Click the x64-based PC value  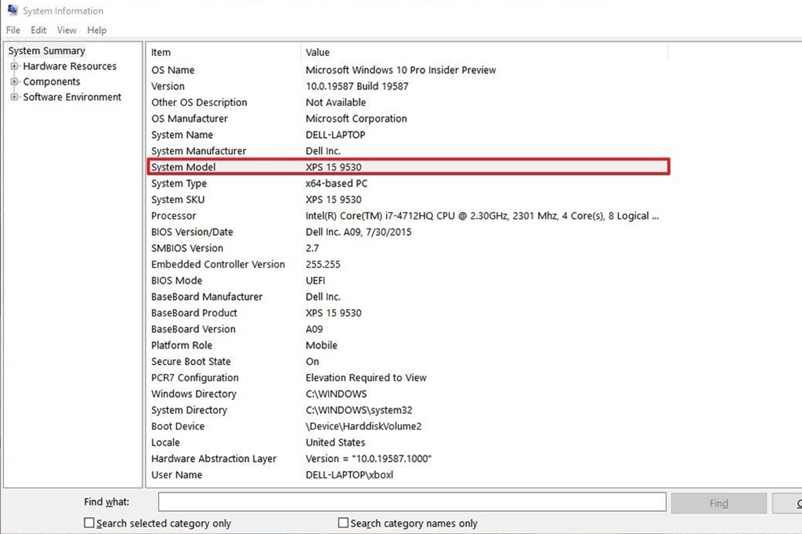pyautogui.click(x=337, y=184)
